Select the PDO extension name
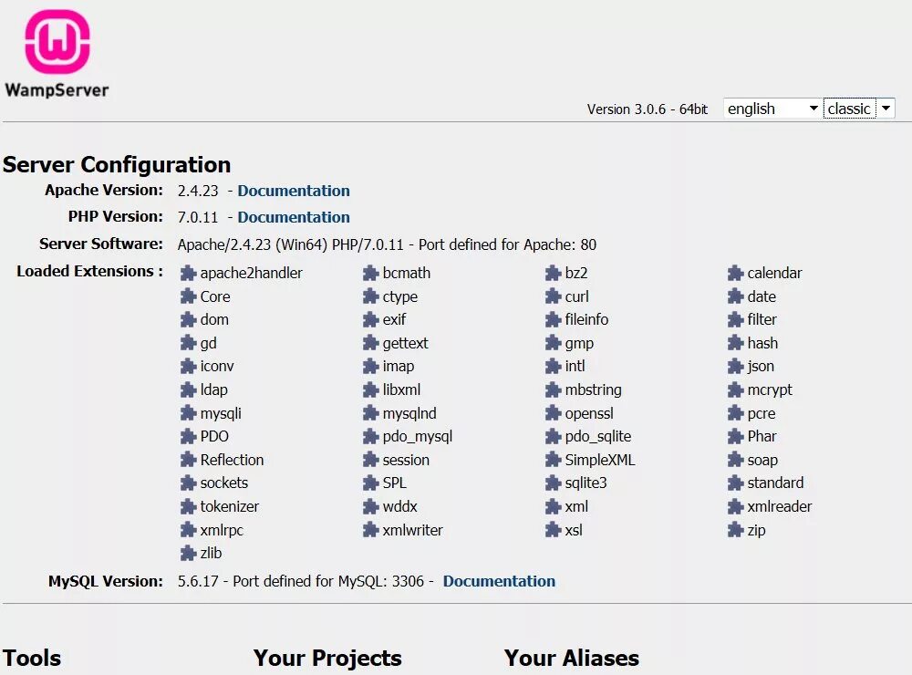Viewport: 912px width, 675px height. click(x=214, y=436)
